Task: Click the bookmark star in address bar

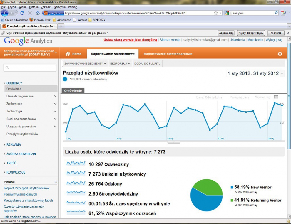Action: coord(216,13)
